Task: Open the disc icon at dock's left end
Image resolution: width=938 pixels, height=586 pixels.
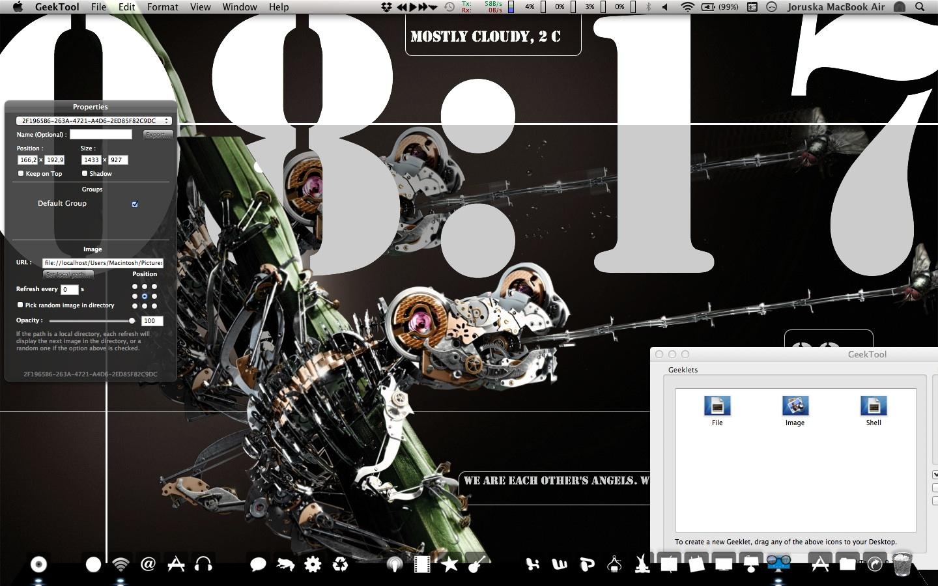Action: tap(39, 565)
